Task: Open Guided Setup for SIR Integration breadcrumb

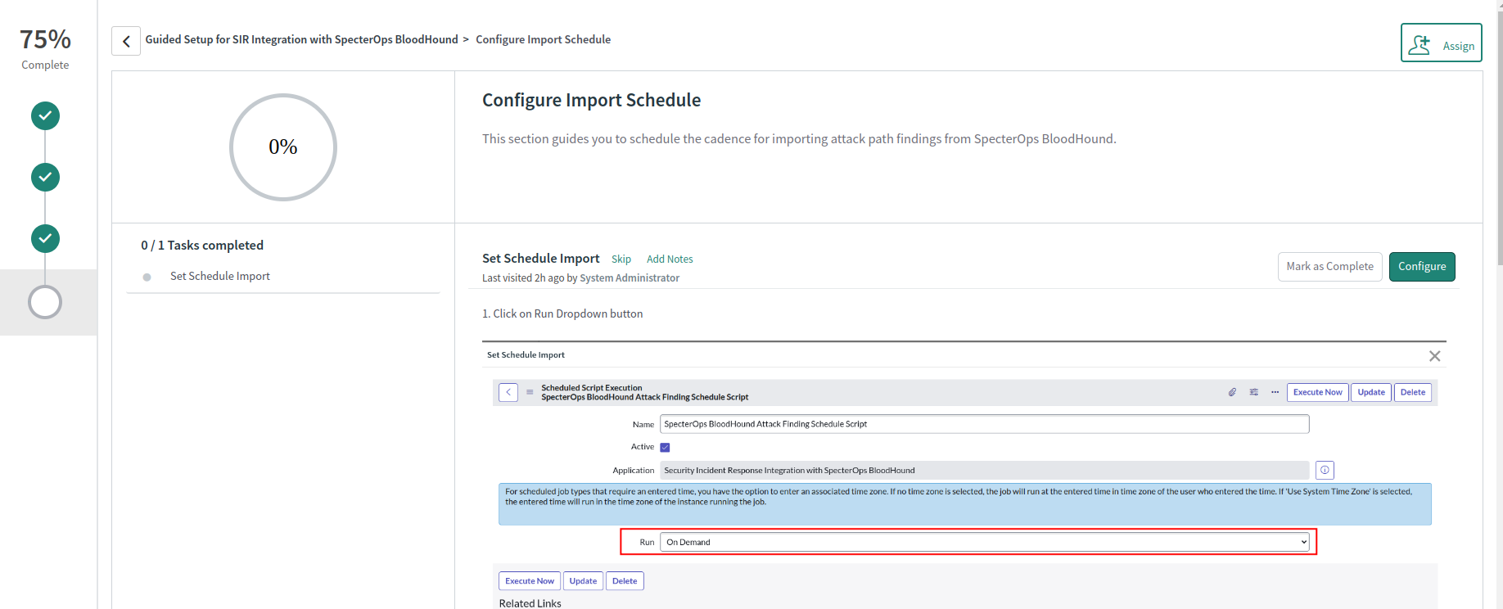Action: [302, 39]
